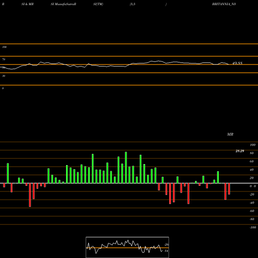Click the 'SI(TM)' header label
Image resolution: width=258 pixels, height=258 pixels.
(98, 4)
